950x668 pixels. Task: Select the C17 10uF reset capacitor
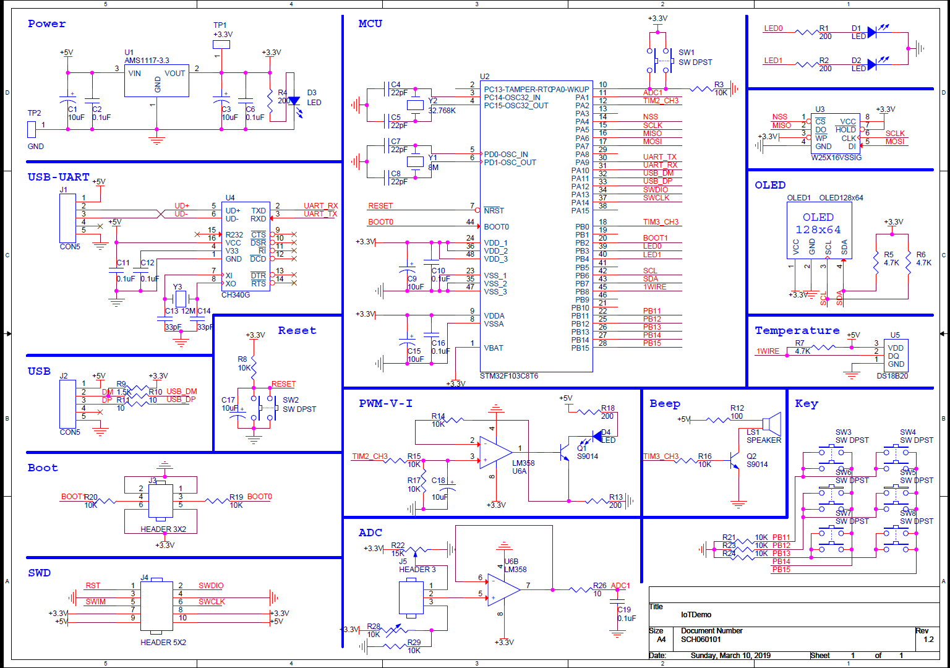click(238, 413)
